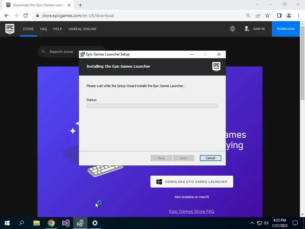305x229 pixels.
Task: Close the Epic Games Launcher download tab
Action: [x=69, y=5]
